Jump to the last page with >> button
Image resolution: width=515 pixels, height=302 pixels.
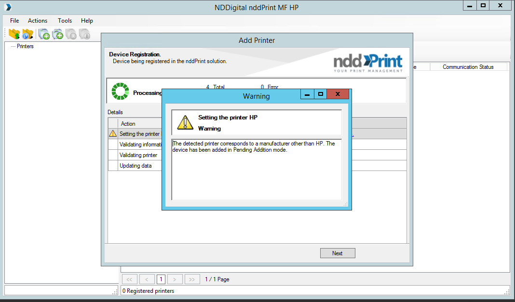(191, 279)
